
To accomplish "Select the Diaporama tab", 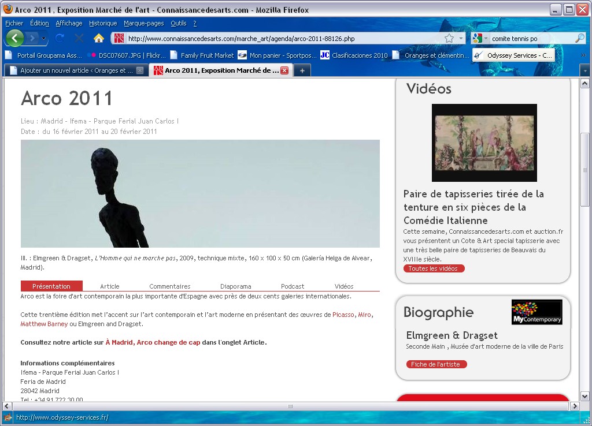I will click(x=236, y=286).
